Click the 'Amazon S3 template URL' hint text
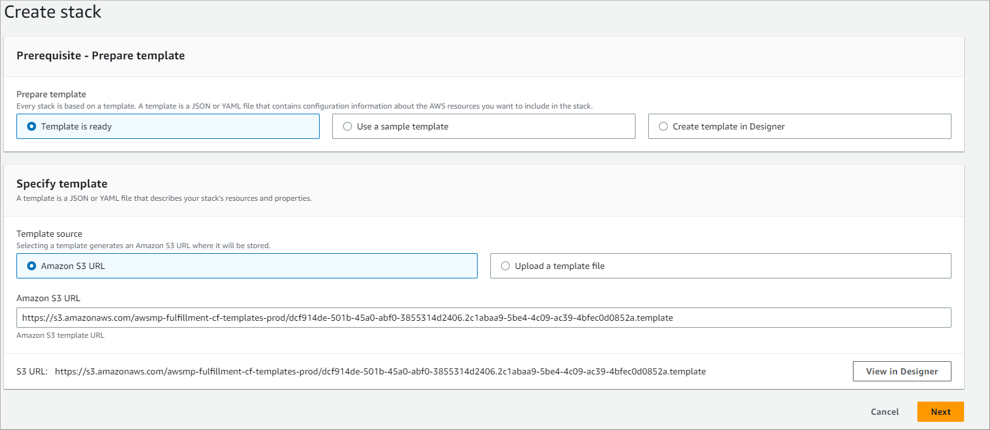The image size is (990, 430). 60,335
